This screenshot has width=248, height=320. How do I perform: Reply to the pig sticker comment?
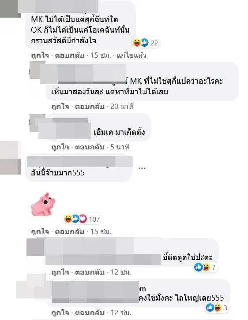click(x=69, y=232)
